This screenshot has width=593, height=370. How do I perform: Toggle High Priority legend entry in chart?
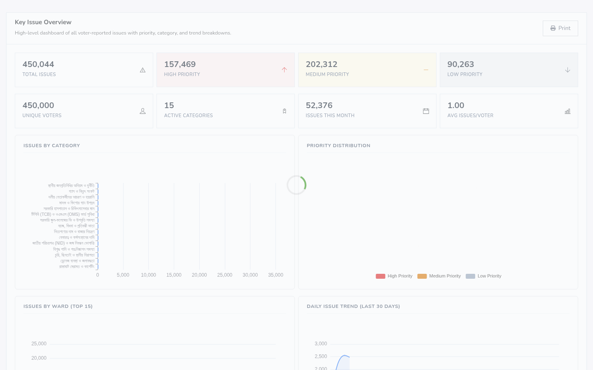click(394, 276)
